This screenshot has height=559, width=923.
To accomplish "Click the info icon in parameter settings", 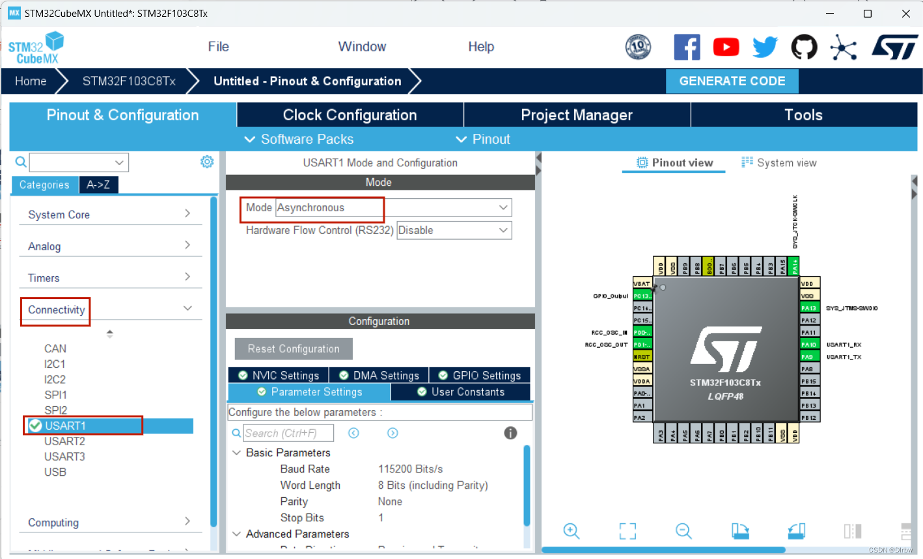I will [510, 433].
